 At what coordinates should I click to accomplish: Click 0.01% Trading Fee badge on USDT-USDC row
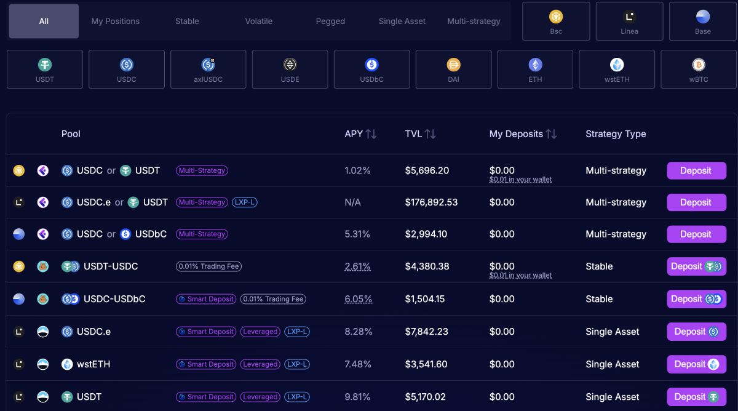tap(208, 266)
